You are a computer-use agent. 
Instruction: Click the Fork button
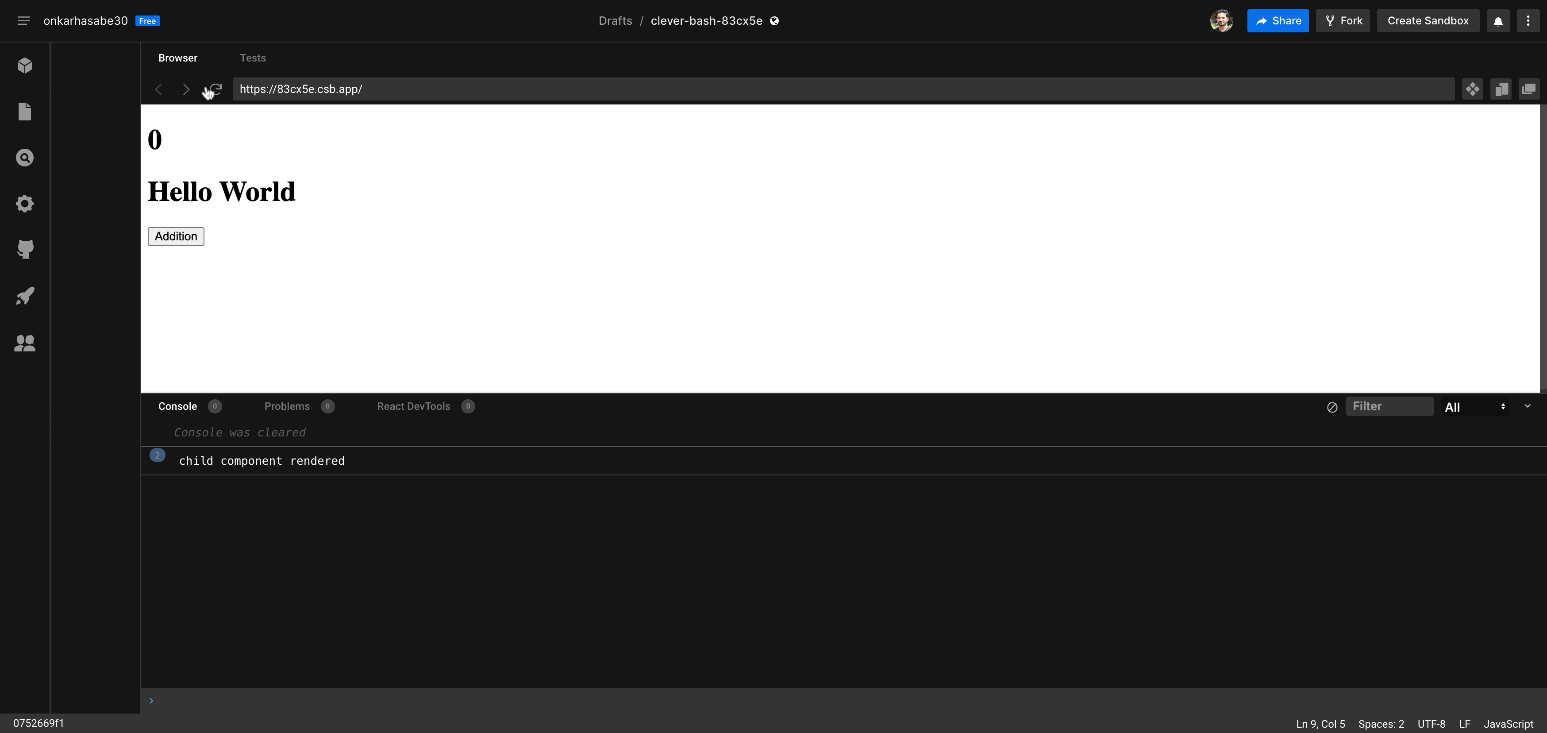pyautogui.click(x=1343, y=21)
